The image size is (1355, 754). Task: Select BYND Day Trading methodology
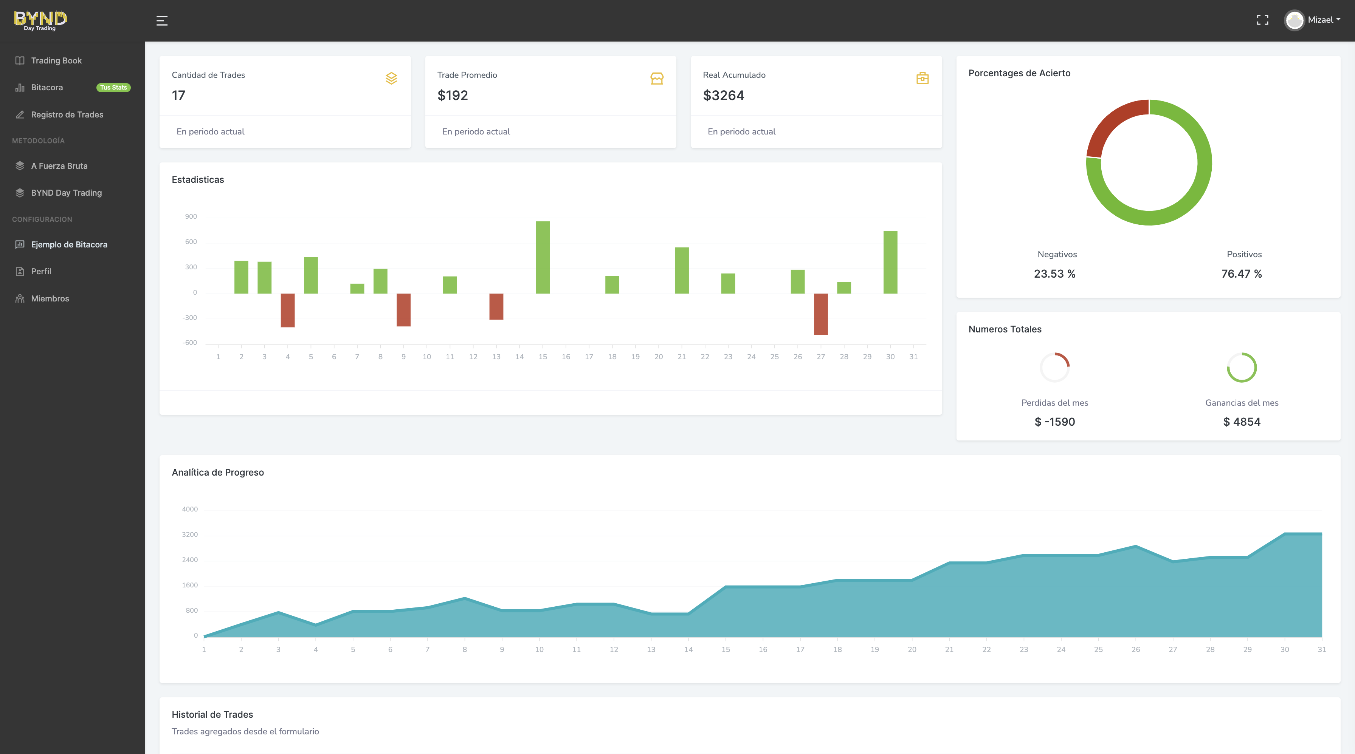click(x=66, y=193)
